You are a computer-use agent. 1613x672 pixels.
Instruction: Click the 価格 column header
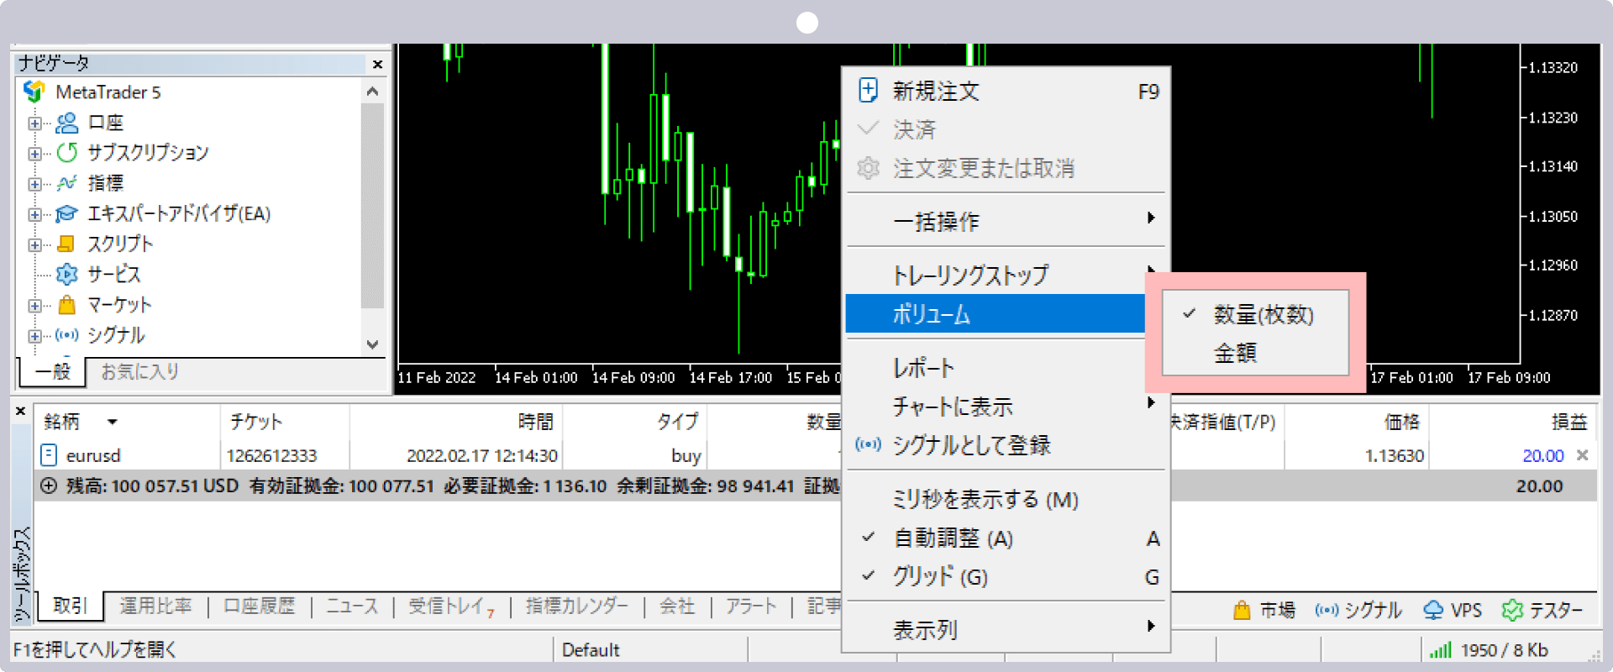pos(1357,422)
